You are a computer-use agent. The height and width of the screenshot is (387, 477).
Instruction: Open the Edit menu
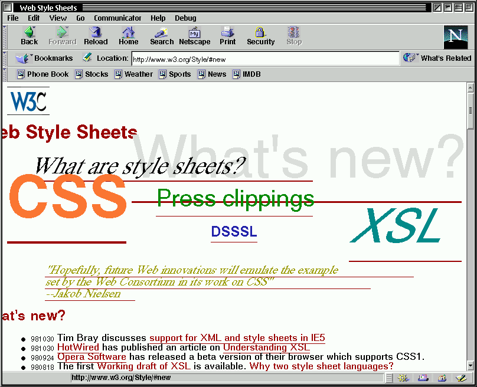point(34,18)
